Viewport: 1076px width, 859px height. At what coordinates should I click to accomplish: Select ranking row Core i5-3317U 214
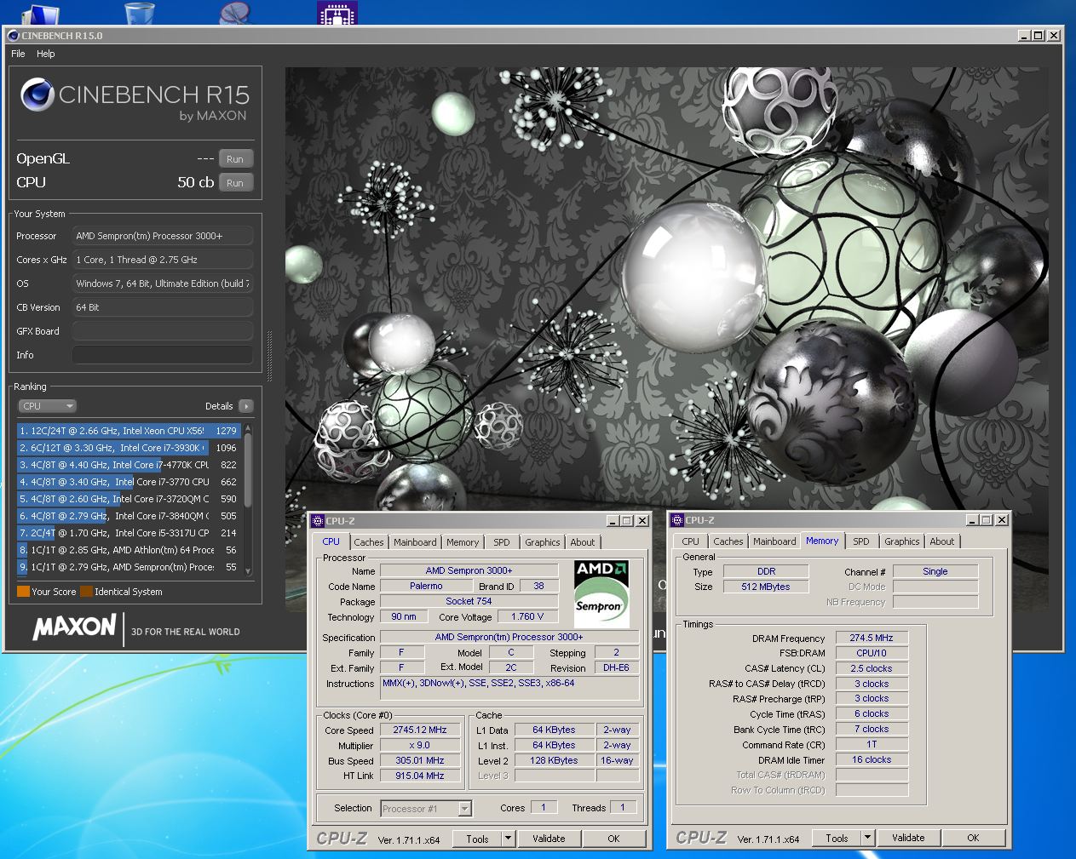click(129, 533)
